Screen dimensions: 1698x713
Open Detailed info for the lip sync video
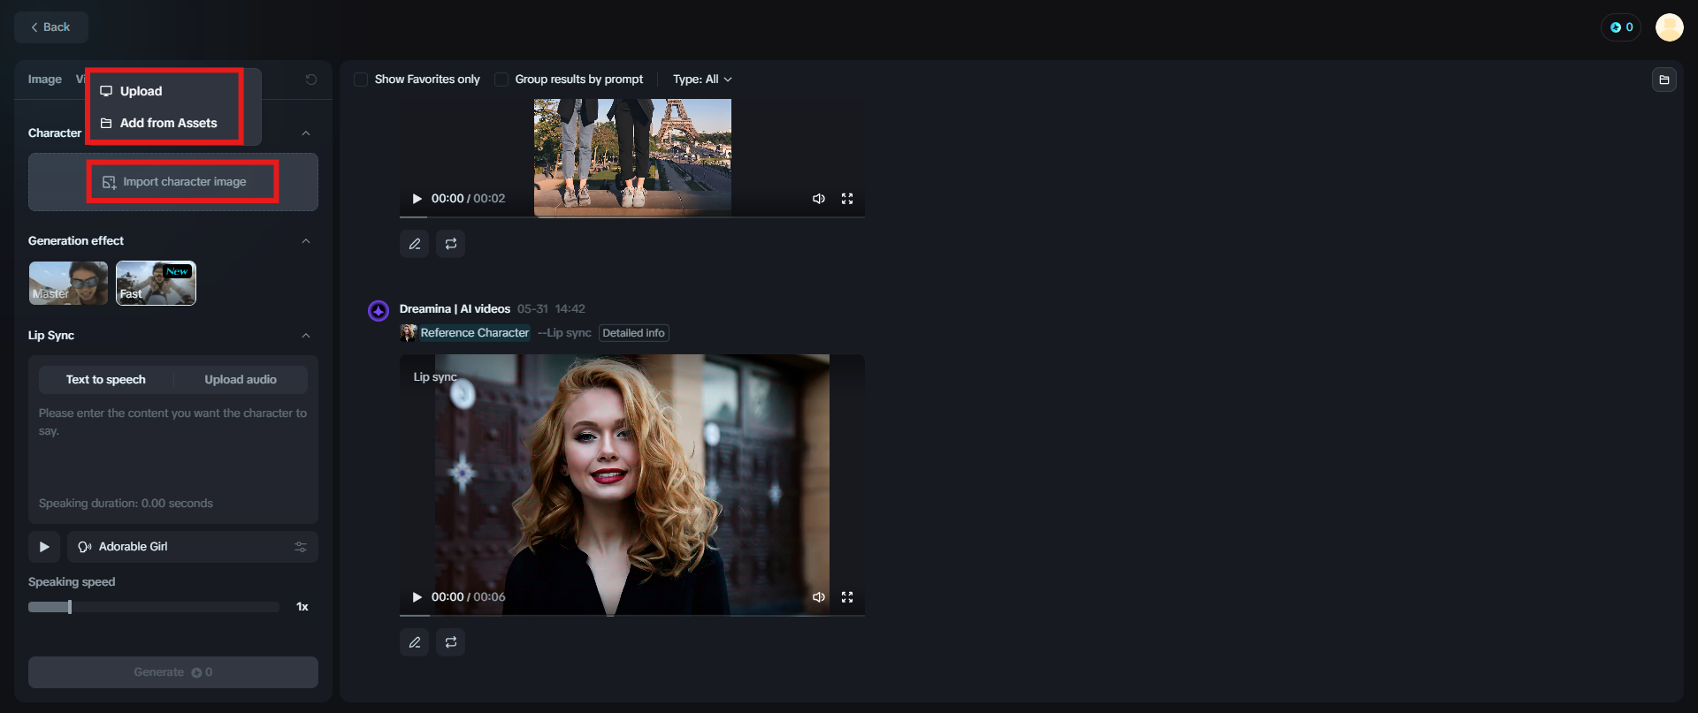pyautogui.click(x=634, y=333)
